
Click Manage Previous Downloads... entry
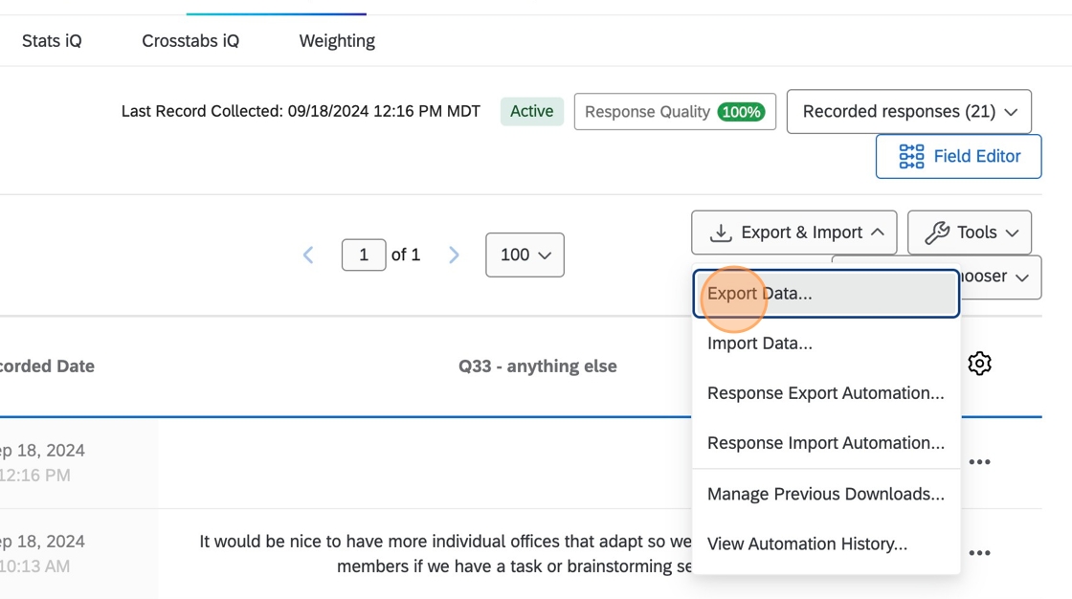(x=825, y=494)
